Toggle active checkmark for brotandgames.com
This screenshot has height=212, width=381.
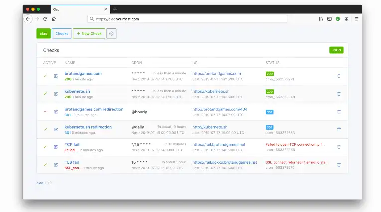pos(45,76)
